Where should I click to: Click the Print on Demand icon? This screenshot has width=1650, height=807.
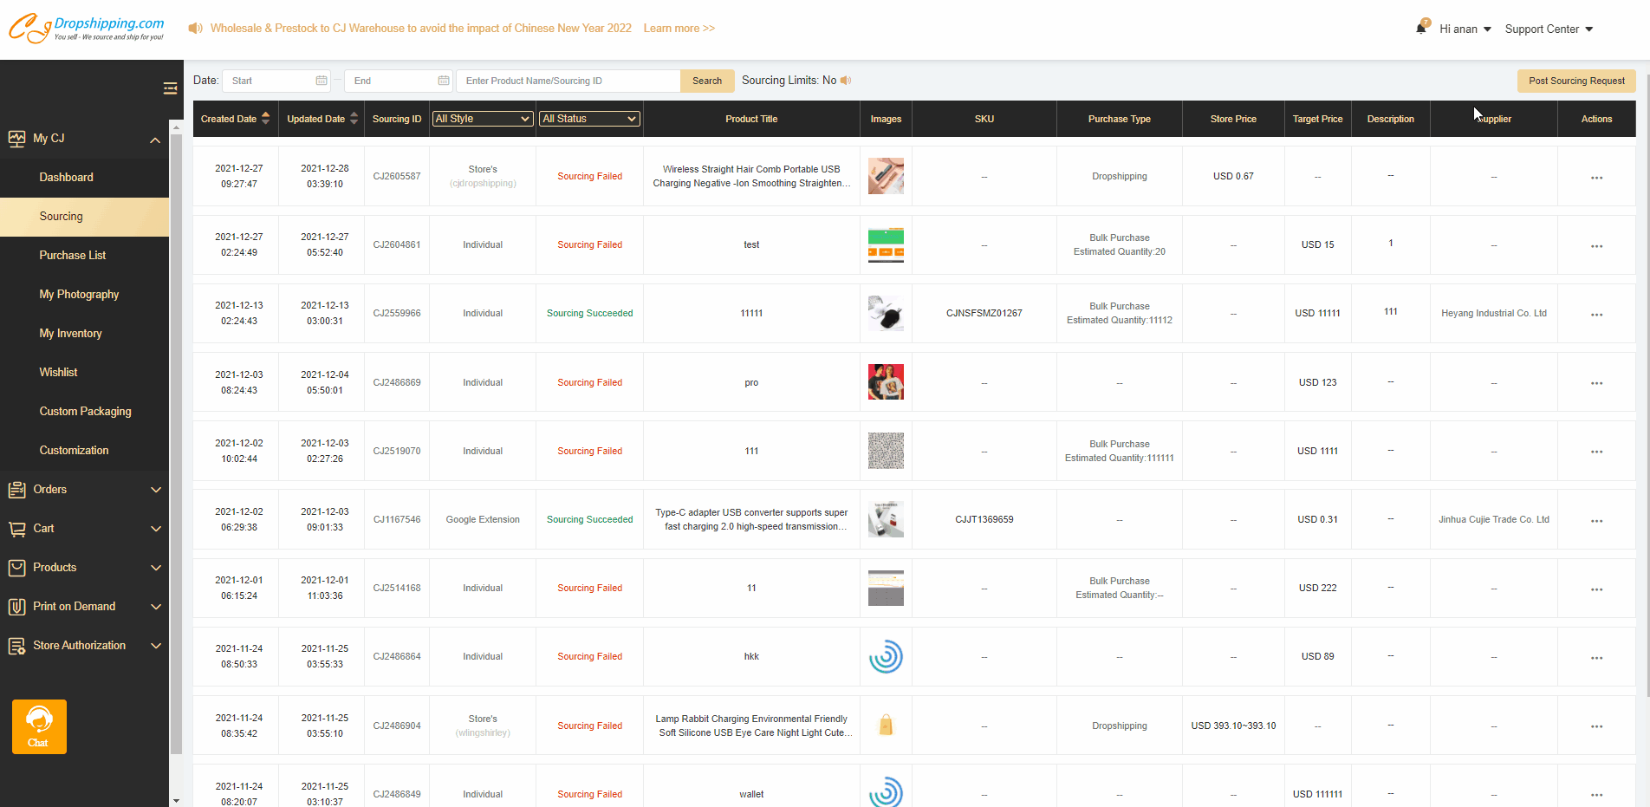pos(17,607)
